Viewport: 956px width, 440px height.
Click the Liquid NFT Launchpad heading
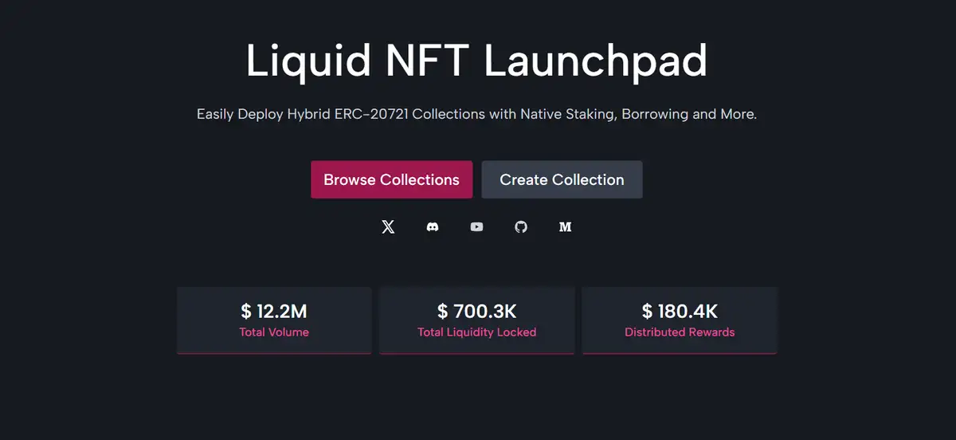coord(476,61)
